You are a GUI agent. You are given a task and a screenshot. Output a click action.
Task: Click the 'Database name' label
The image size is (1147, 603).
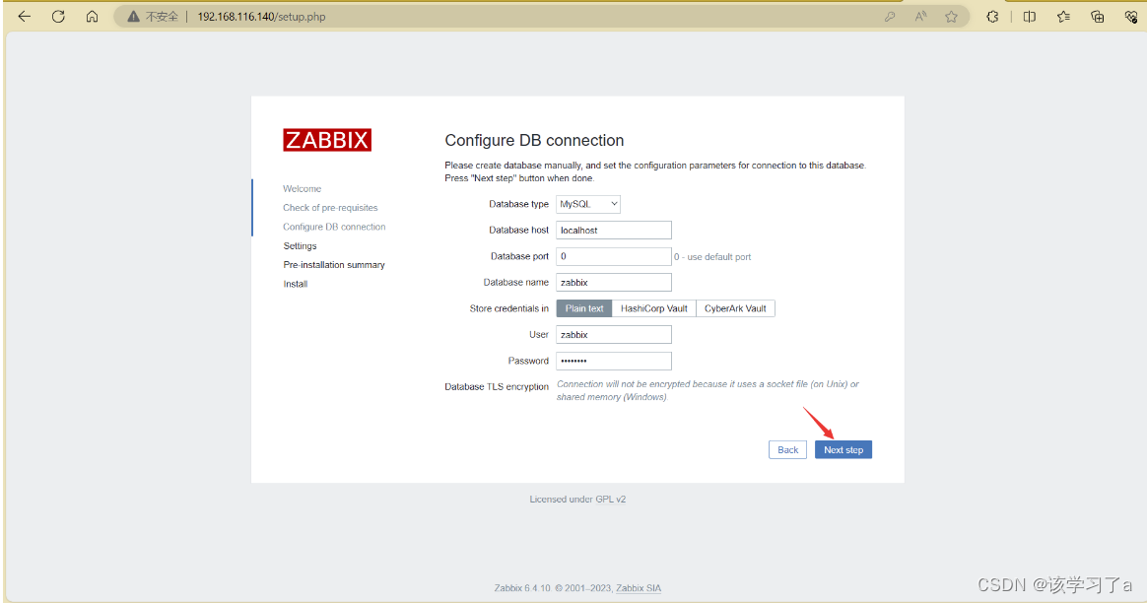tap(515, 283)
